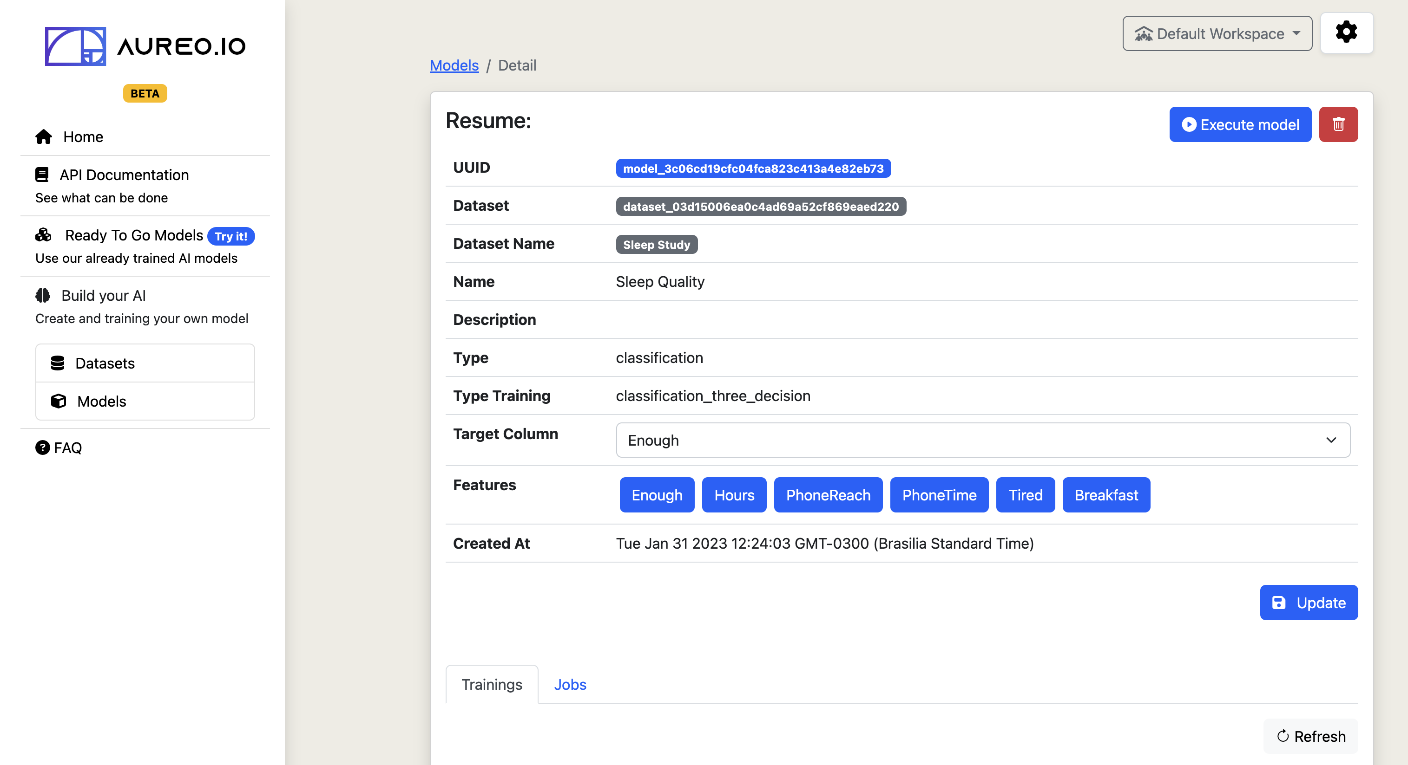The image size is (1408, 765).
Task: Click the play icon in Execute model
Action: [1189, 124]
